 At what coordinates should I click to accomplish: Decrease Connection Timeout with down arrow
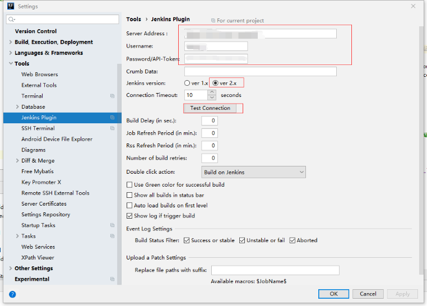pos(212,98)
